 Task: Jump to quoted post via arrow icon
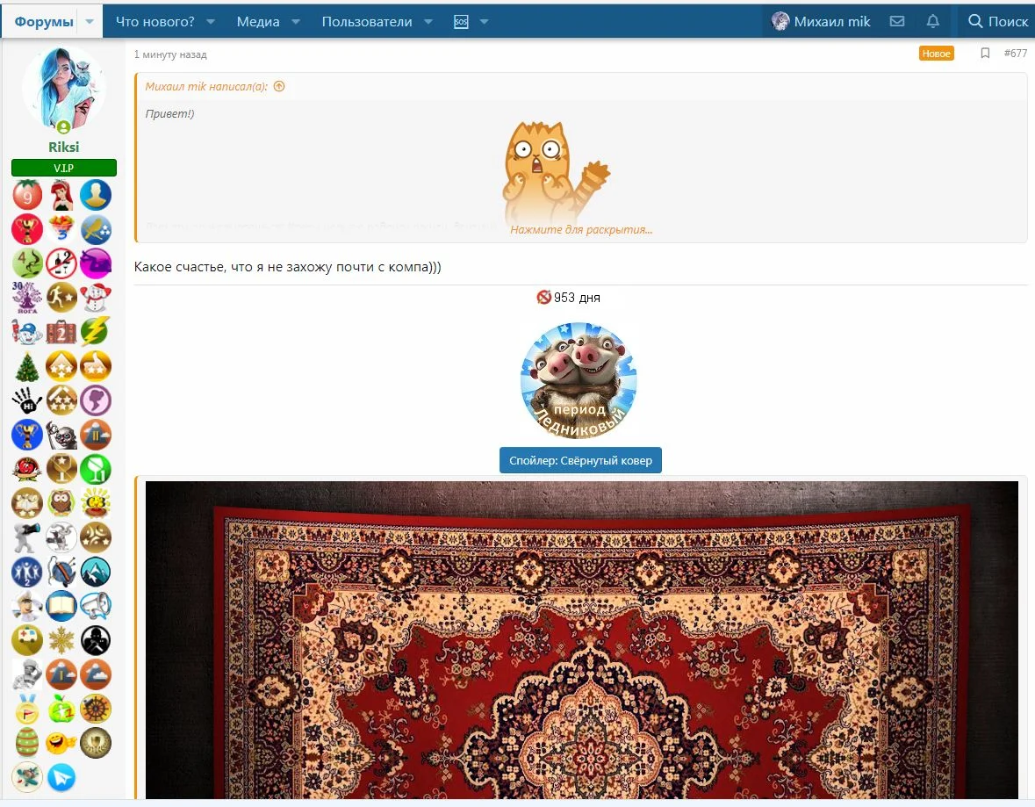(279, 87)
